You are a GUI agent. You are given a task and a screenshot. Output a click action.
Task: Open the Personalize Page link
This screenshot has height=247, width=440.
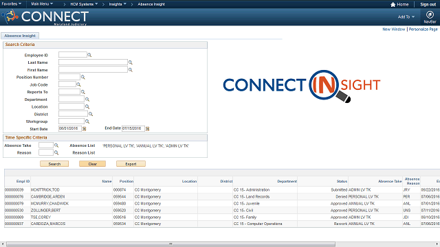coord(423,29)
